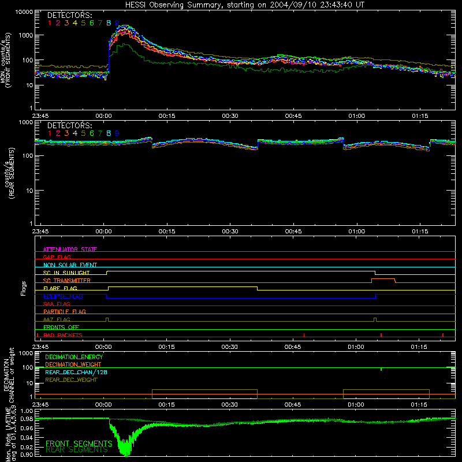The image size is (462, 462).
Task: Pick detector 4 in rear segments legend
Action: 75,133
